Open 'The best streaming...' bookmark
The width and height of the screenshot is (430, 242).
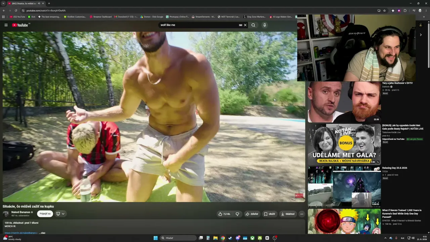(49, 16)
